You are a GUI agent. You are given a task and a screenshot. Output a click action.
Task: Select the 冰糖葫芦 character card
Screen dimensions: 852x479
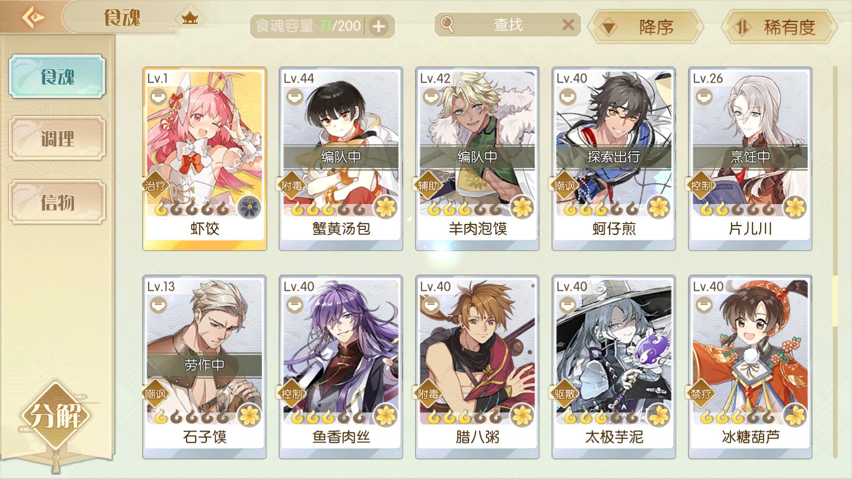tap(750, 367)
